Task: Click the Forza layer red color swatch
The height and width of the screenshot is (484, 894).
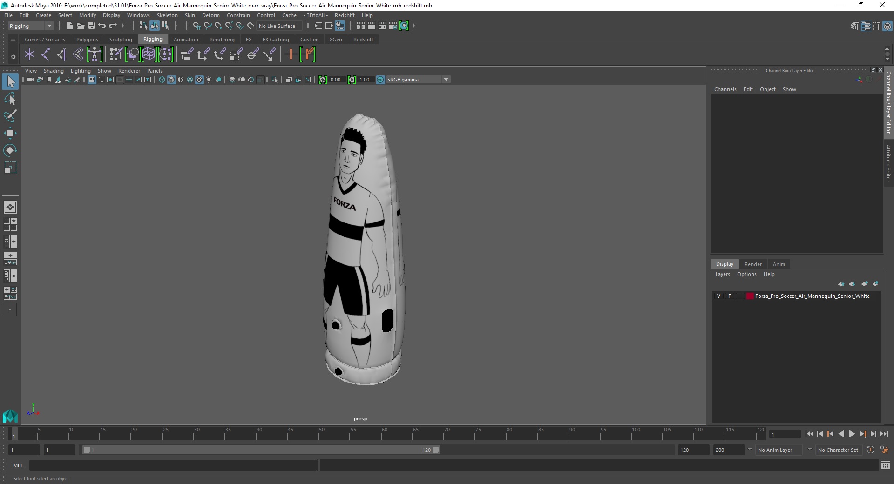Action: 750,296
